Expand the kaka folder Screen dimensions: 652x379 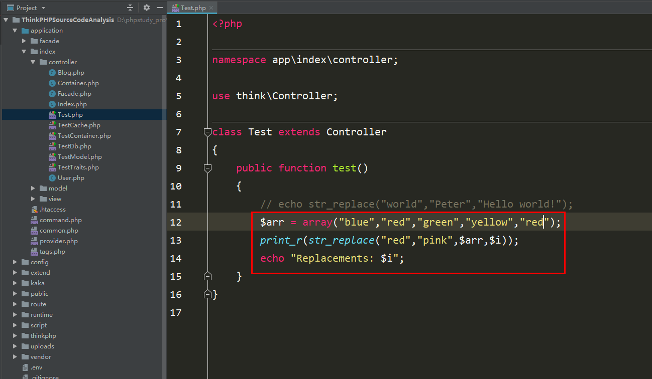click(x=15, y=283)
